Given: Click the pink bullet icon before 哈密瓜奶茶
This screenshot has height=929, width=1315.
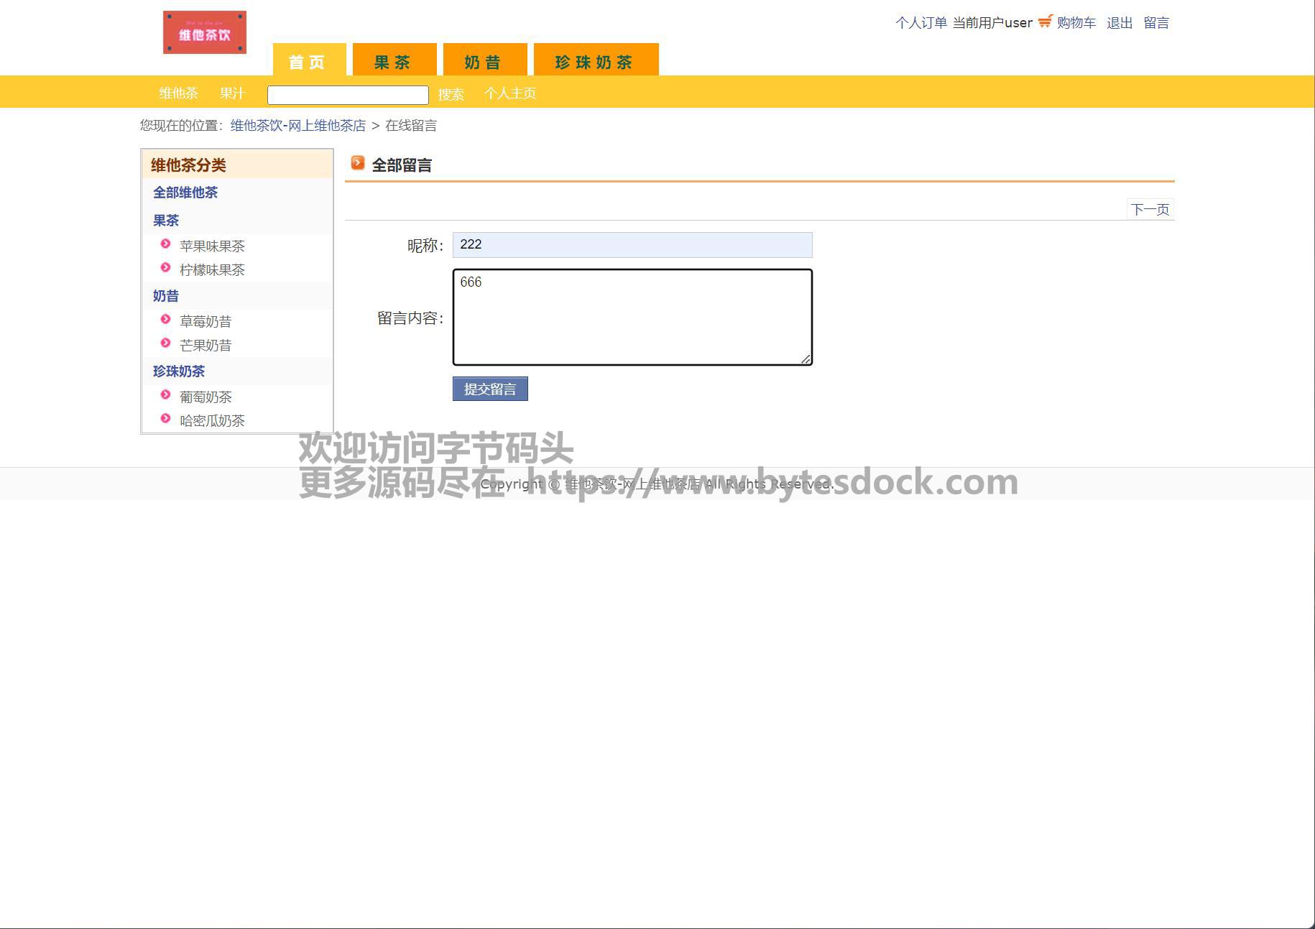Looking at the screenshot, I should pyautogui.click(x=165, y=419).
